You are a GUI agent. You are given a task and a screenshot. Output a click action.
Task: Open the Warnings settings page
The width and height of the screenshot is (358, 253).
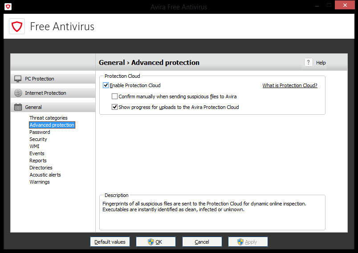click(40, 182)
